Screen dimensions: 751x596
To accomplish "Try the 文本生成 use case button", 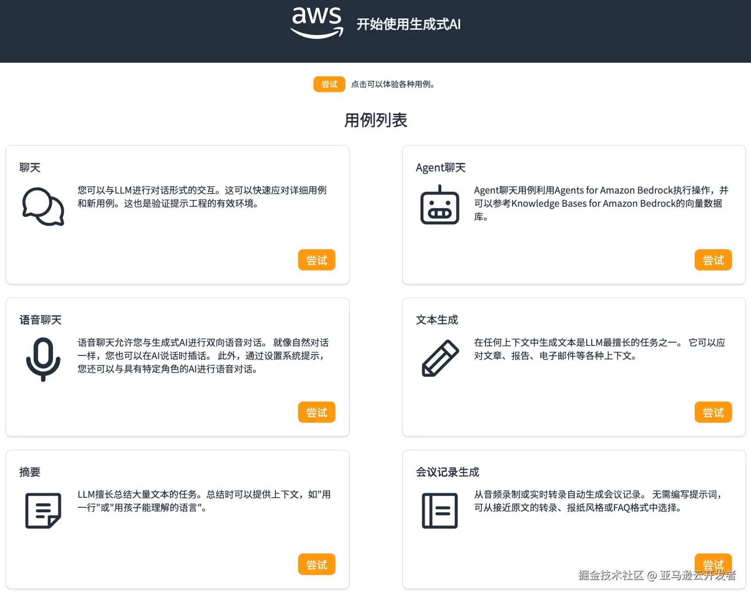I will [x=713, y=413].
